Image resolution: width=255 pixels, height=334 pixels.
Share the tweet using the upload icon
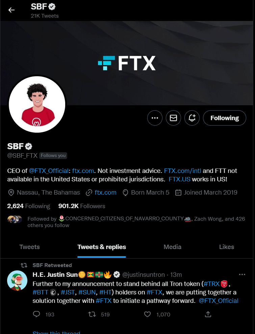coord(208,314)
